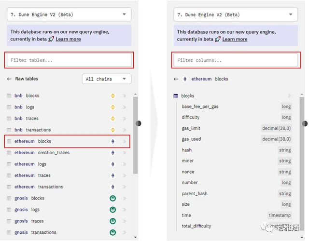Image resolution: width=309 pixels, height=241 pixels.
Task: Click the Gnosis icon on gnosis logs row
Action: [112, 210]
